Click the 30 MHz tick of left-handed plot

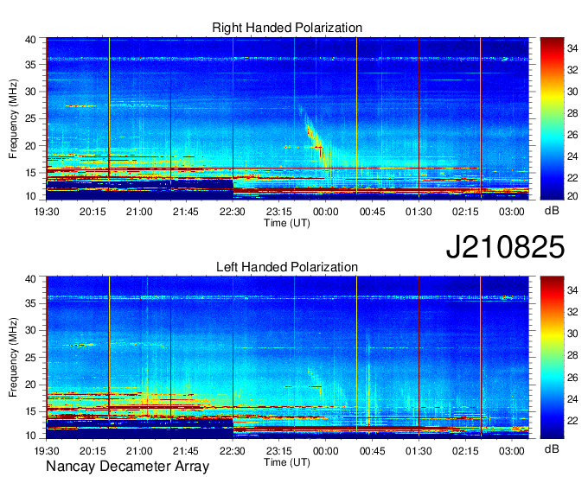point(30,330)
